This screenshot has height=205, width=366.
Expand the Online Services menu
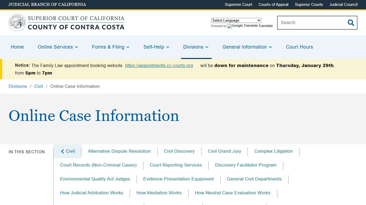57,47
